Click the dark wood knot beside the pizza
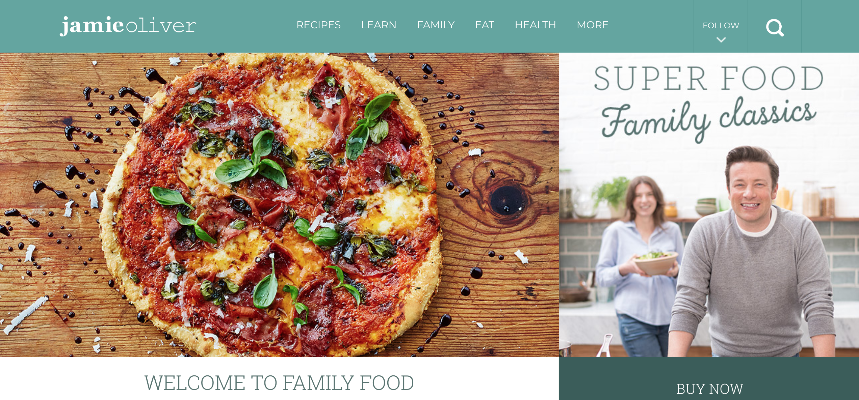 tap(506, 201)
